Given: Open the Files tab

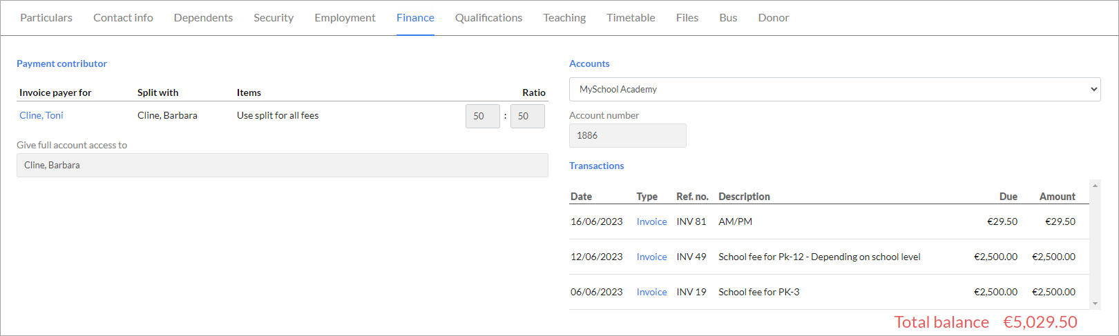Looking at the screenshot, I should pyautogui.click(x=687, y=18).
